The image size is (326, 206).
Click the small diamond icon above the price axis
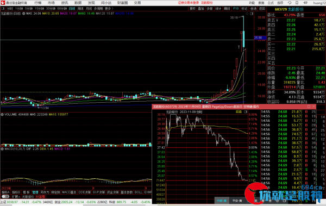[x=247, y=14]
